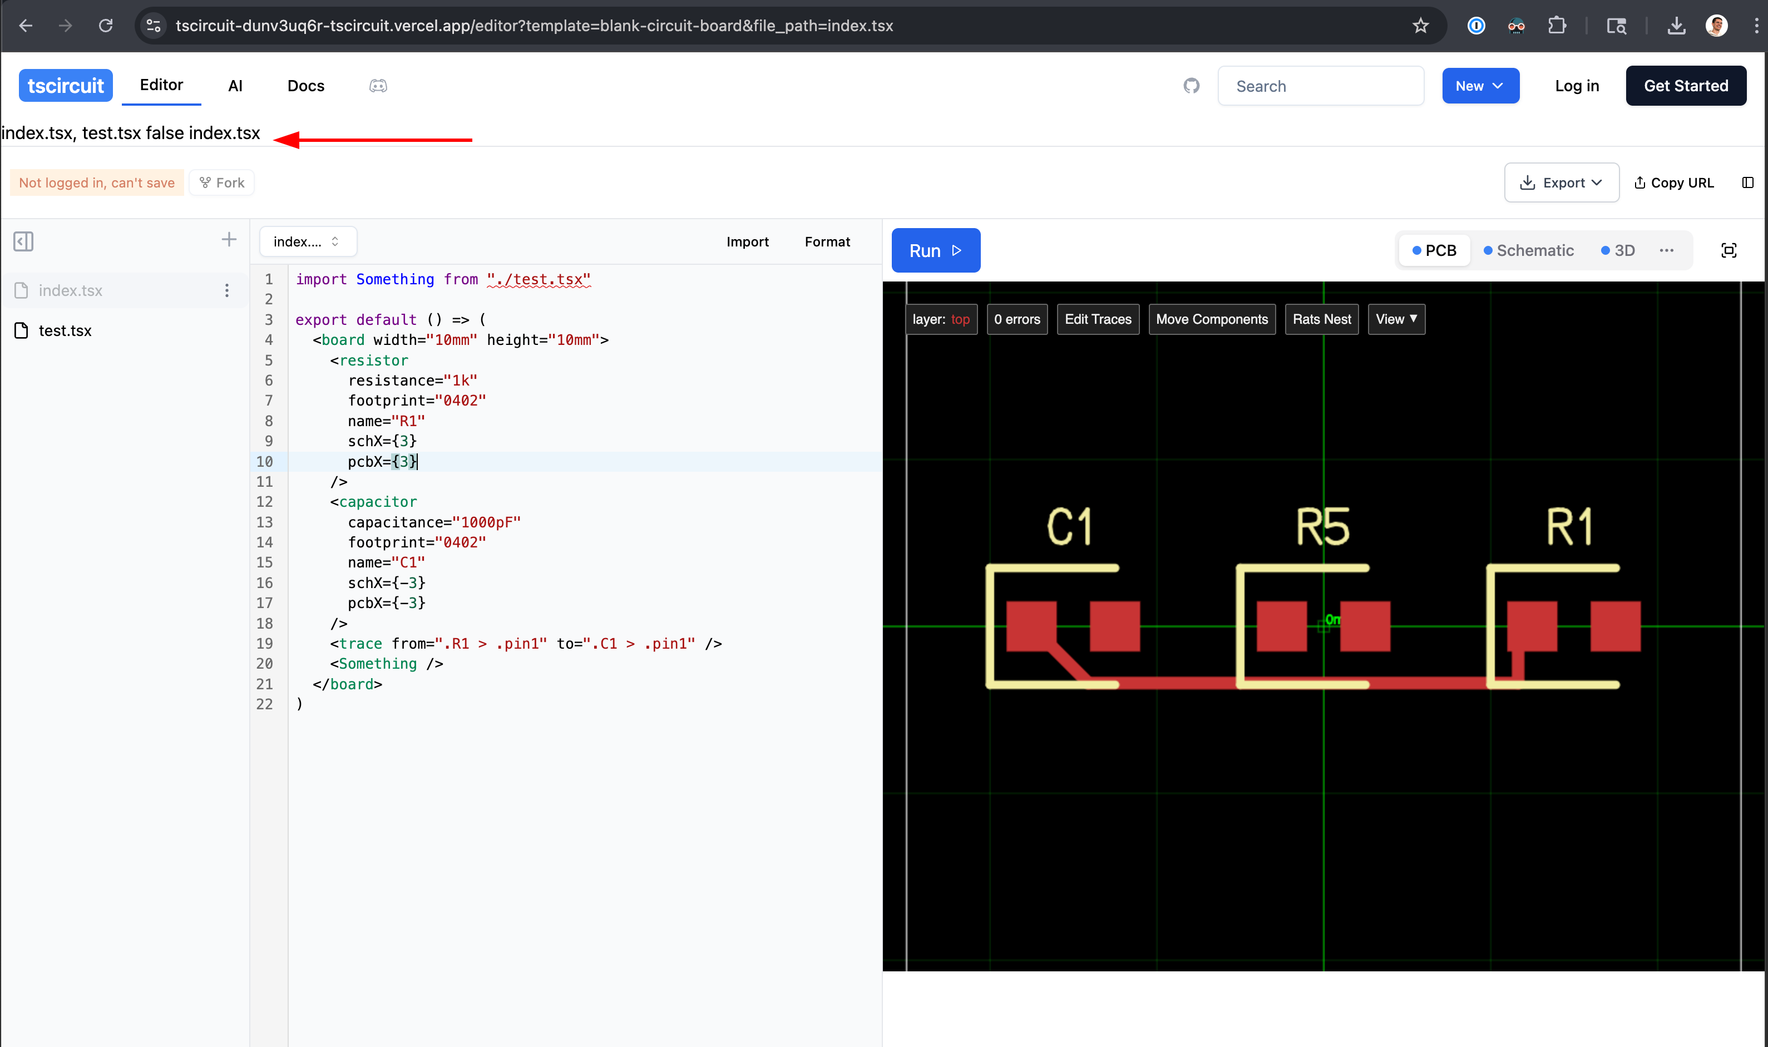Open the GitHub repository icon
This screenshot has height=1047, width=1768.
[x=1191, y=86]
